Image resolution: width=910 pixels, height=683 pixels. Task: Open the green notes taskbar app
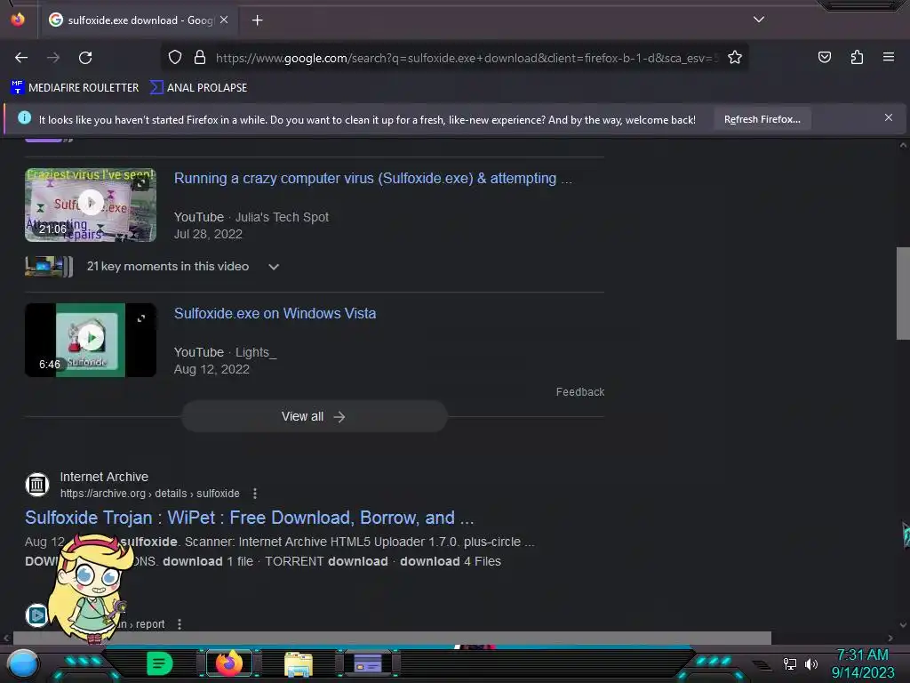click(x=160, y=663)
